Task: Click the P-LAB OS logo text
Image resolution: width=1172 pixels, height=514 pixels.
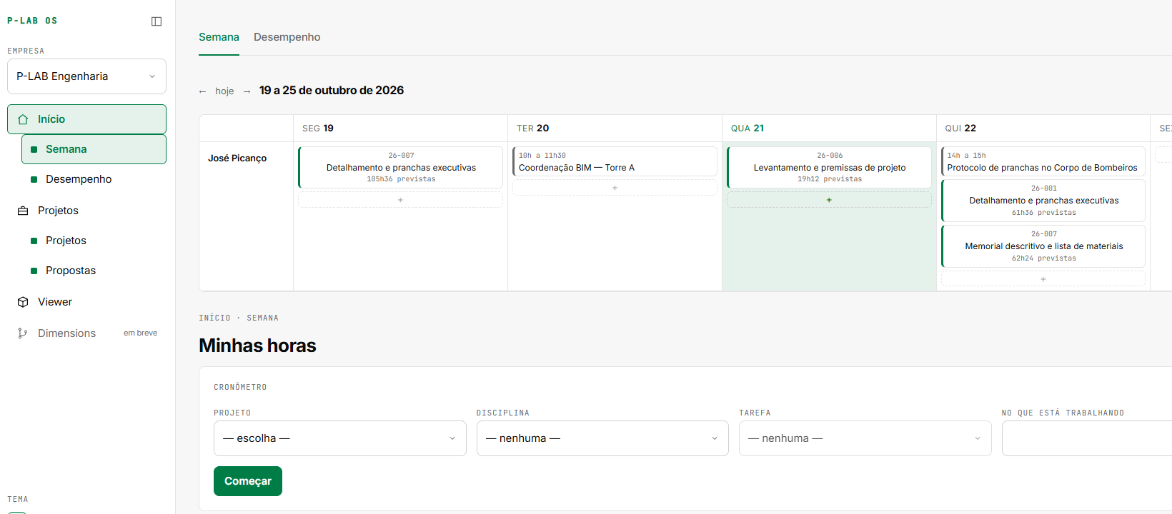Action: coord(32,21)
